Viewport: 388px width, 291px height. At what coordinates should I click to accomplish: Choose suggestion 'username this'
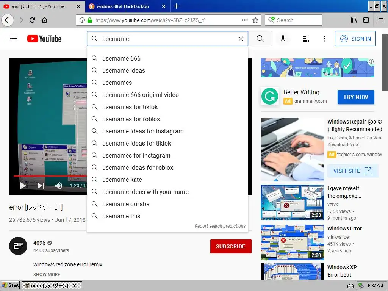[x=167, y=216]
